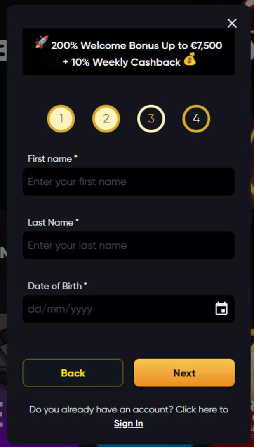Open the date of birth calendar picker

(221, 309)
